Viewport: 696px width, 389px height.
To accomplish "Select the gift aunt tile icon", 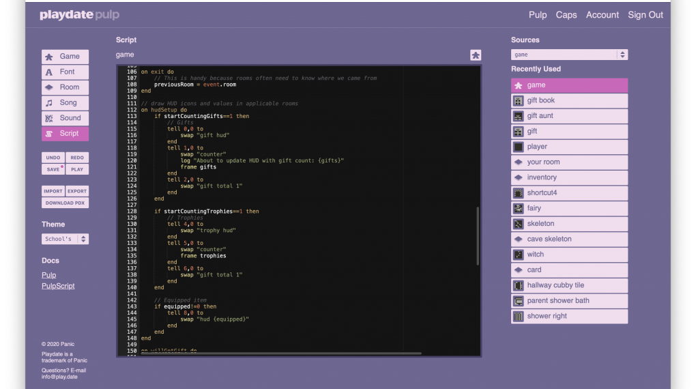I will click(519, 116).
